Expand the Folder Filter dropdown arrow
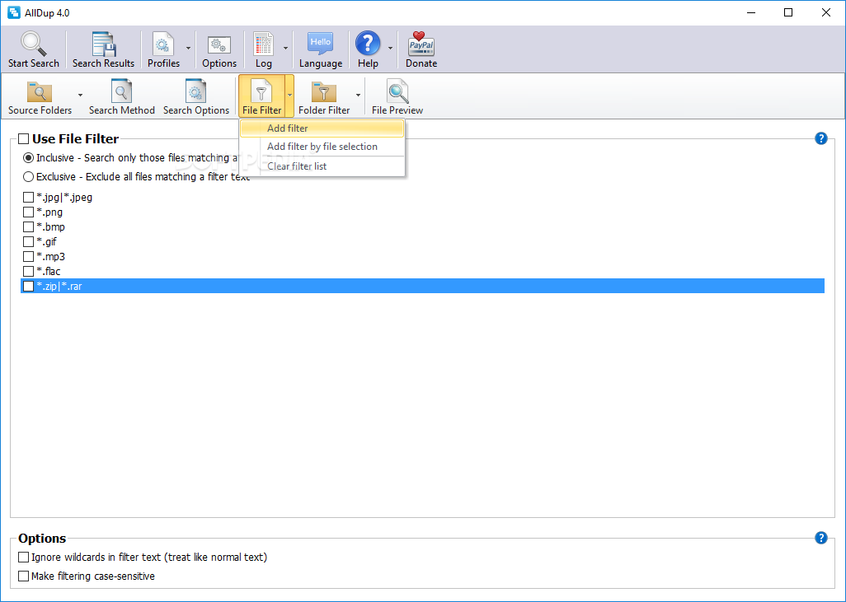This screenshot has width=846, height=602. (358, 96)
